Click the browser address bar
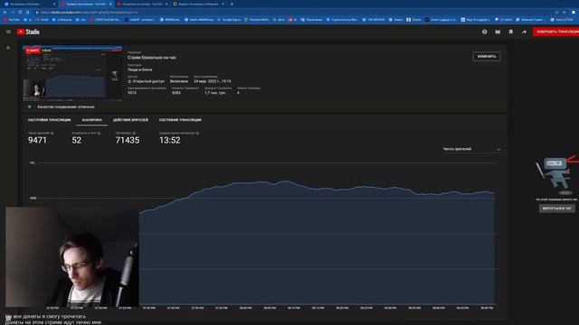 pyautogui.click(x=291, y=12)
